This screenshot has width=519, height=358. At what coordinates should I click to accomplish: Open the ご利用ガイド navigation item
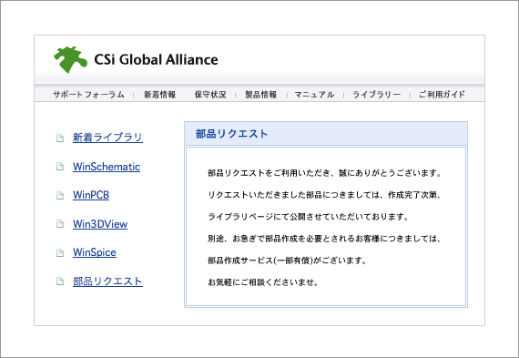point(442,95)
